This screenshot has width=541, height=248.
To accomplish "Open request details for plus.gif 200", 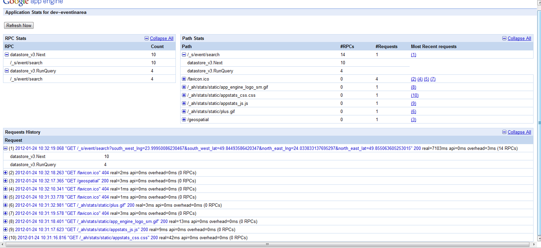I will (75, 205).
